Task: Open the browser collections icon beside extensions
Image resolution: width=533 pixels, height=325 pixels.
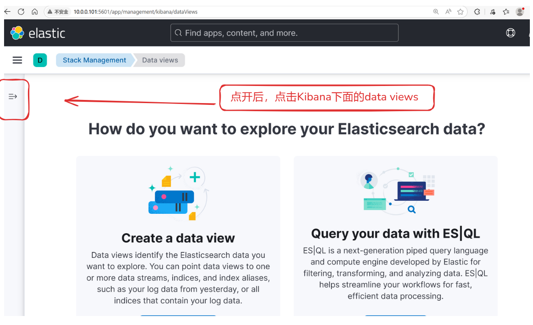Action: tap(492, 12)
